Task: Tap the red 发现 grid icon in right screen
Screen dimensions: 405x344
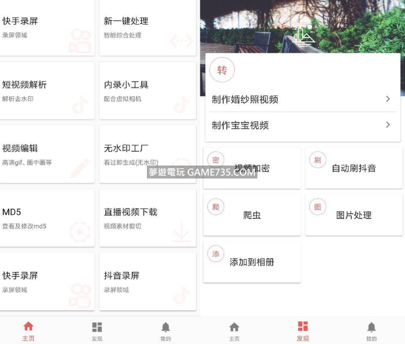Action: point(303,326)
